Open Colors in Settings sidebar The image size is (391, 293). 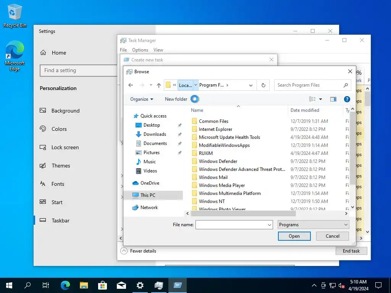(x=59, y=129)
